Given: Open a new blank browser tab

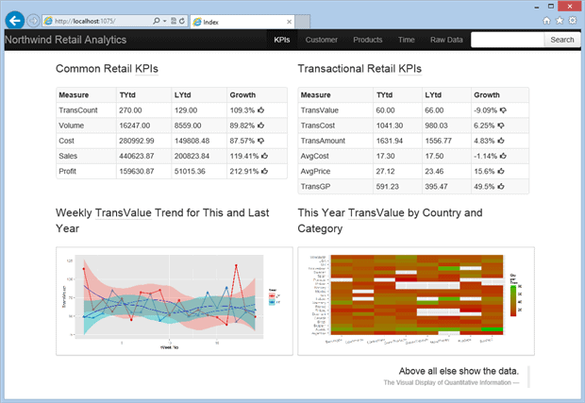Looking at the screenshot, I should pyautogui.click(x=303, y=22).
